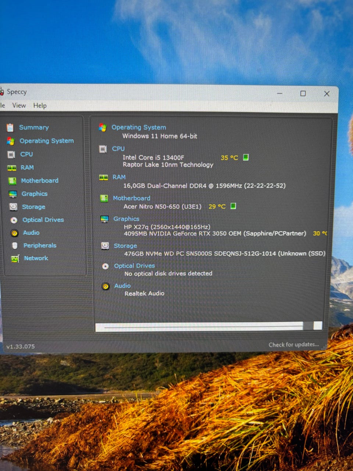Select Optical Drives in the sidebar
The height and width of the screenshot is (471, 353).
(x=43, y=220)
